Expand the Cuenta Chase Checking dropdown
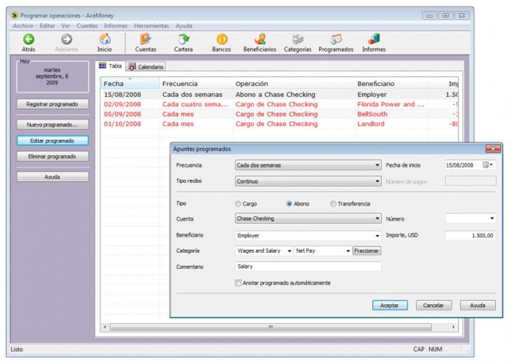This screenshot has width=509, height=364. [377, 218]
